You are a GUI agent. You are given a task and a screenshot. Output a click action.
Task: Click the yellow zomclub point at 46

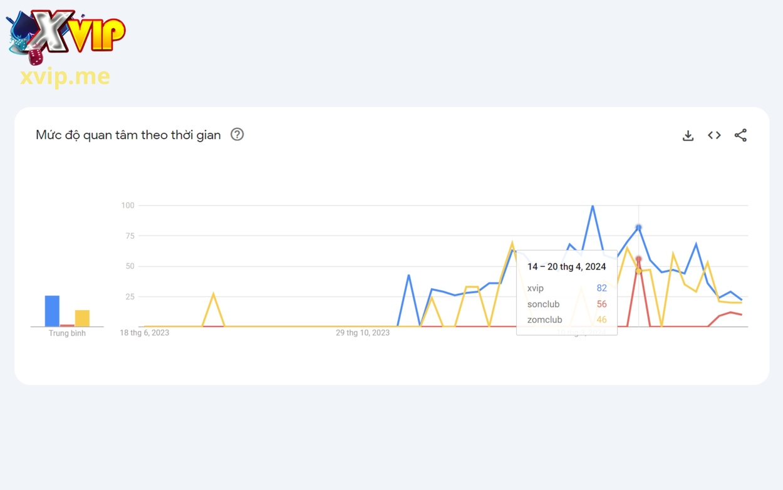638,271
